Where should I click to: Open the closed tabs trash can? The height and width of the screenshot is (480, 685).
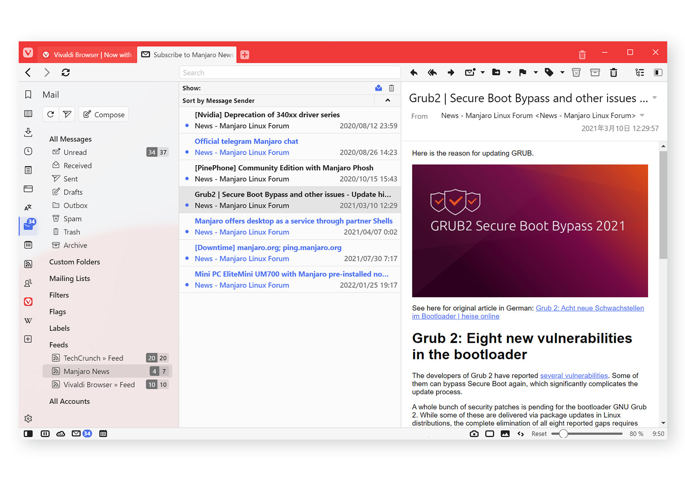pyautogui.click(x=582, y=55)
